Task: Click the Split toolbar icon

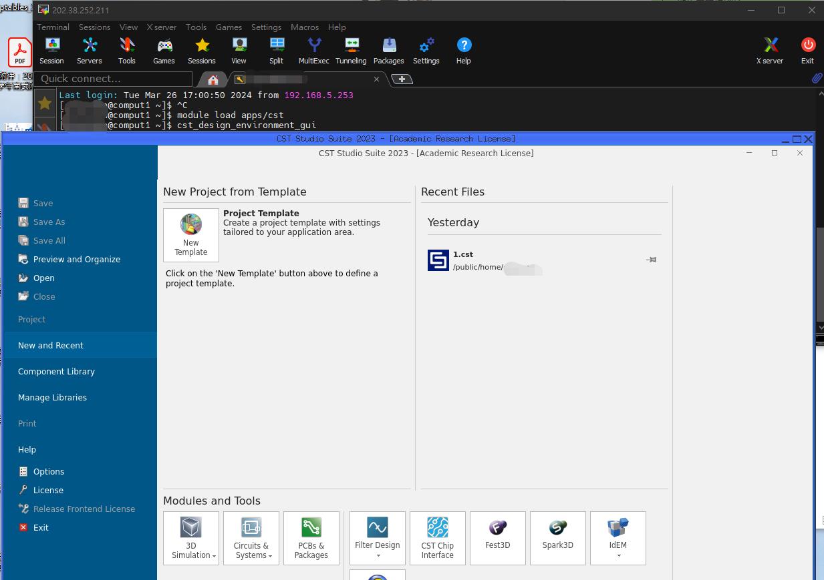Action: (x=276, y=51)
